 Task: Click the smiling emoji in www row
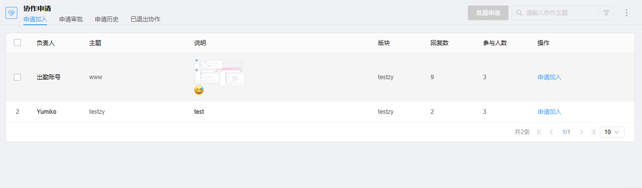(x=199, y=91)
